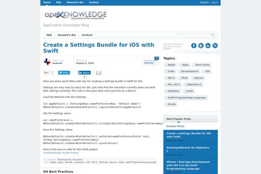Open FAQ in top blue bar
Image resolution: width=261 pixels, height=174 pixels.
[58, 2]
